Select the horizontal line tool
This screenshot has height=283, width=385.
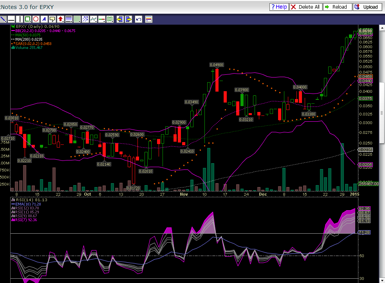click(x=11, y=19)
